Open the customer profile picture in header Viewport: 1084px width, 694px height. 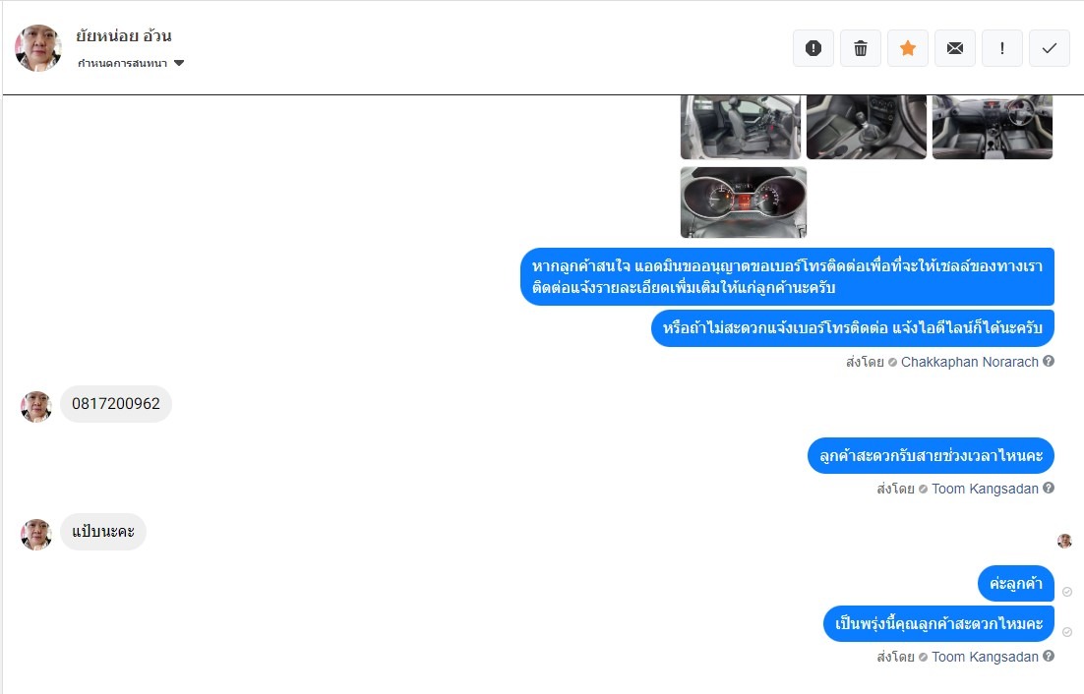38,47
